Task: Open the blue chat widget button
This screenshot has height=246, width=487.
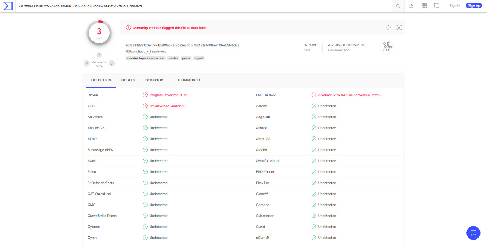Action: 473,233
